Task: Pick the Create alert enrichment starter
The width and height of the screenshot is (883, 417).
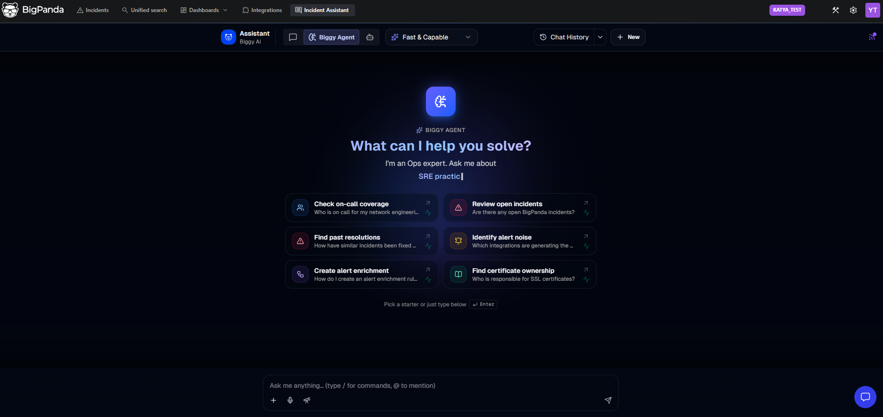Action: tap(362, 274)
